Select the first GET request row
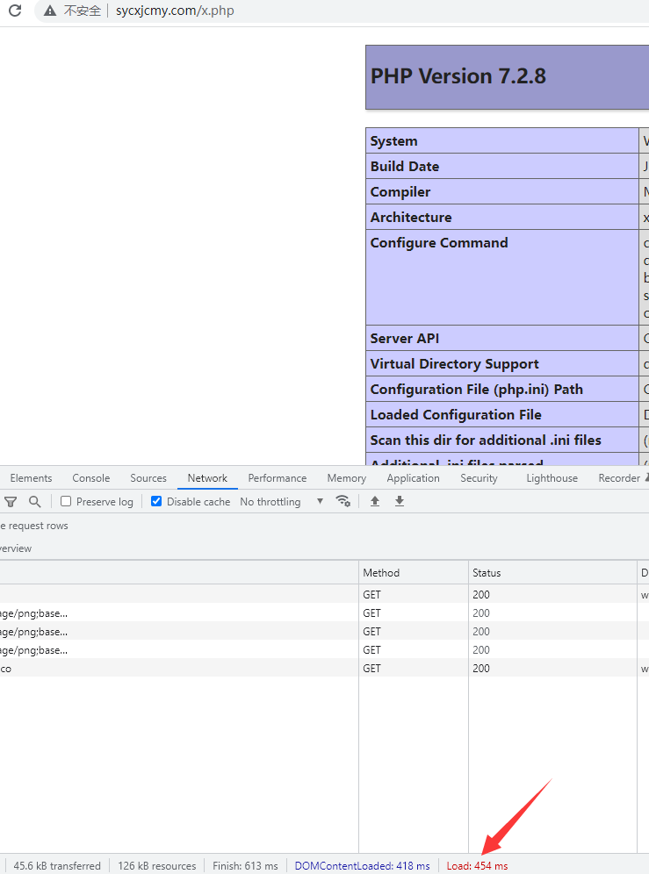The width and height of the screenshot is (649, 874). pos(176,595)
